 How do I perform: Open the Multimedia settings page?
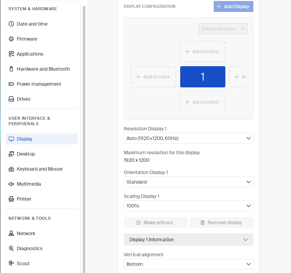click(42, 184)
